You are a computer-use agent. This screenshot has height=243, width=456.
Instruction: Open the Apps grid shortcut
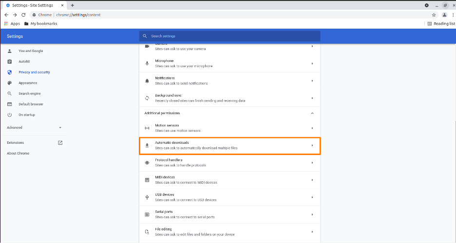click(12, 23)
